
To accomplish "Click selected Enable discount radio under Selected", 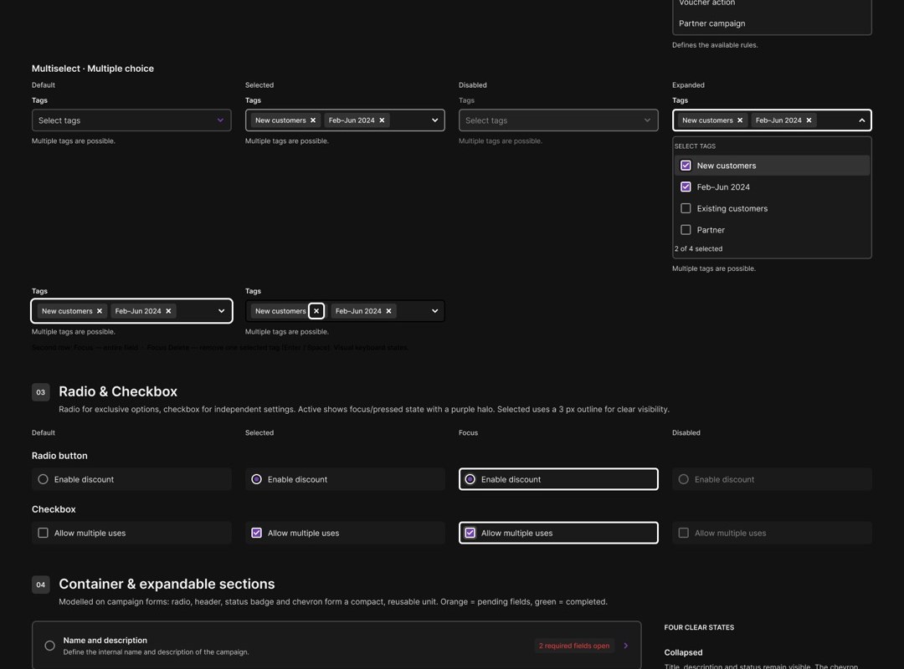I will [257, 479].
